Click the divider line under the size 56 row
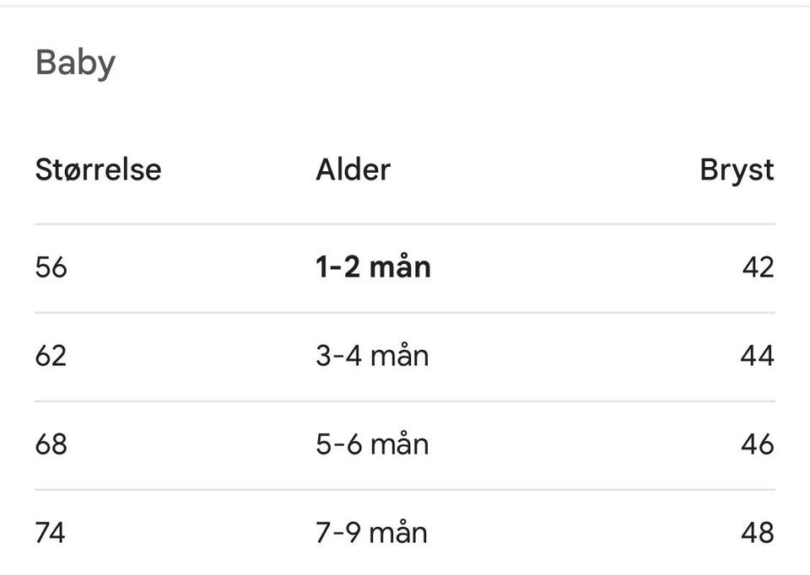Image resolution: width=810 pixels, height=575 pixels. pos(405,312)
